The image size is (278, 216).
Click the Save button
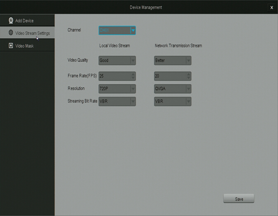(x=239, y=199)
